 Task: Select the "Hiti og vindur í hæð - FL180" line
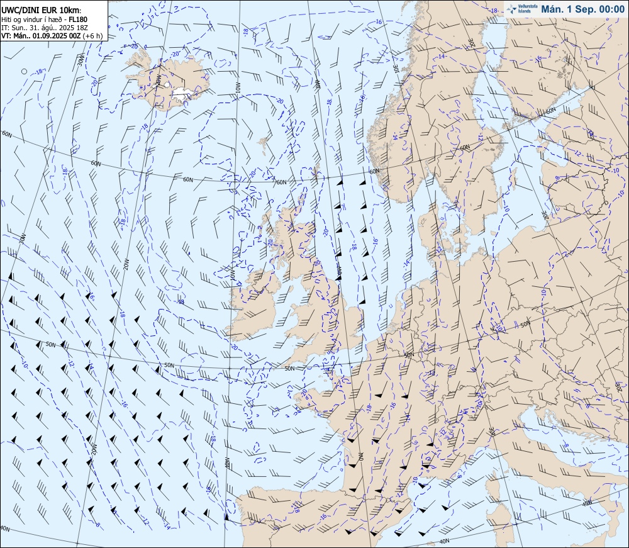point(45,20)
